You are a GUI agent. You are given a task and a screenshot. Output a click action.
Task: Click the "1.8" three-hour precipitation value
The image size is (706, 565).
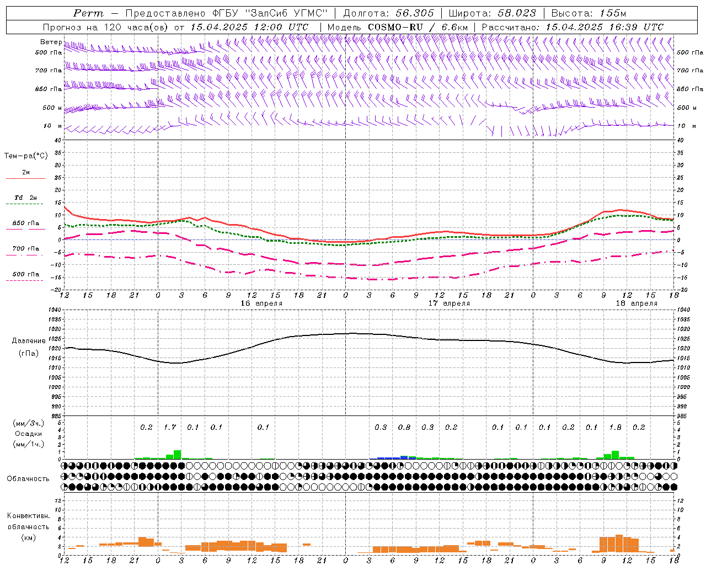click(615, 427)
